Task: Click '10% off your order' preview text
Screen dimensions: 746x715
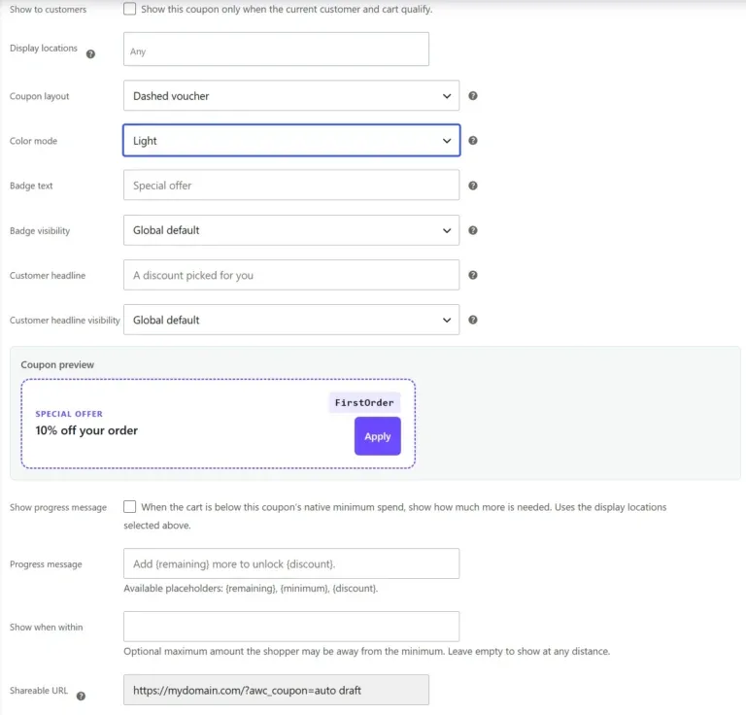Action: pos(86,430)
